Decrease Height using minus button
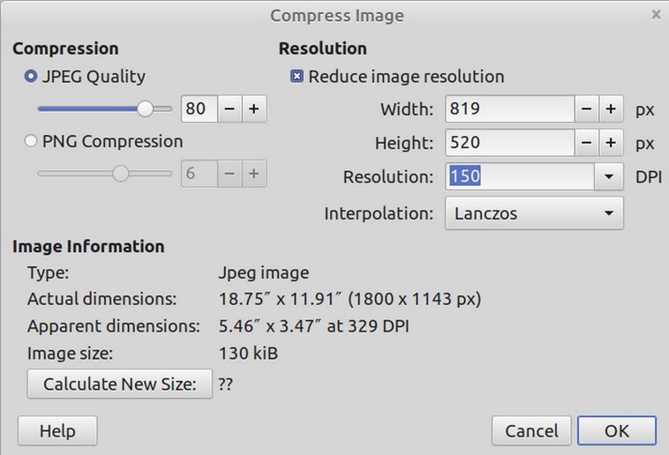Image resolution: width=669 pixels, height=455 pixels. pyautogui.click(x=587, y=143)
